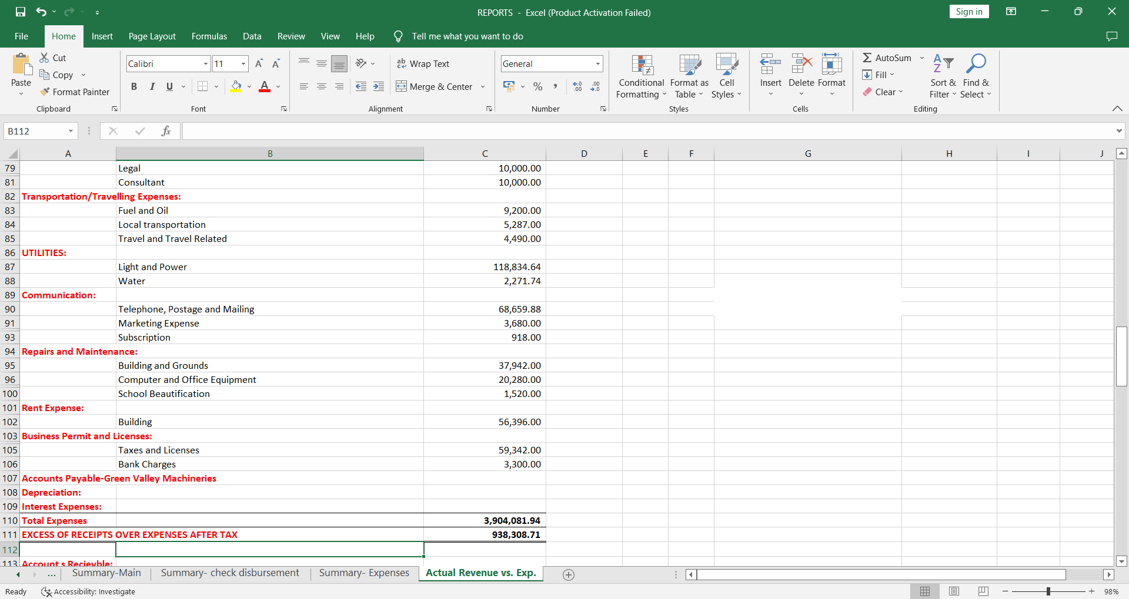Open the Name Box dropdown

[x=71, y=131]
